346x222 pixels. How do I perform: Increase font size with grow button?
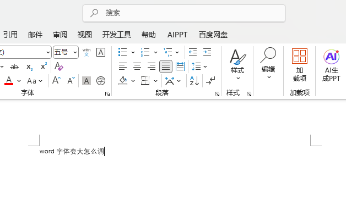coord(56,81)
